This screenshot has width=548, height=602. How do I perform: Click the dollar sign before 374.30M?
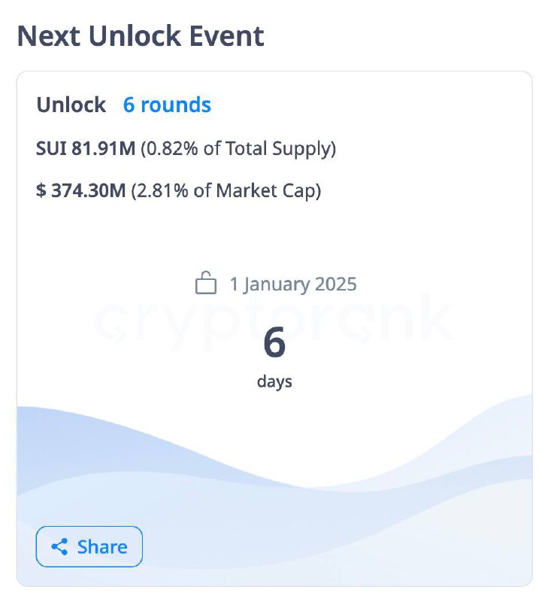pos(41,190)
